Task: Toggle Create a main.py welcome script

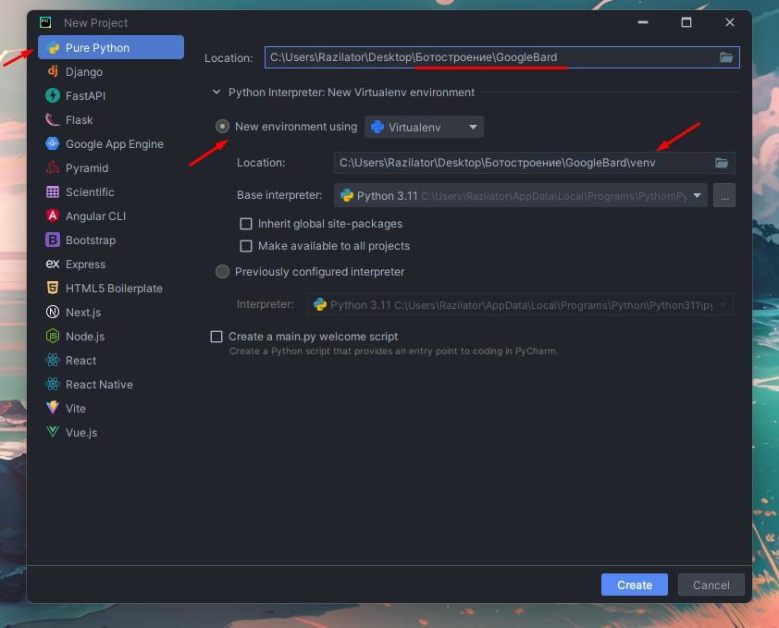Action: click(x=216, y=337)
